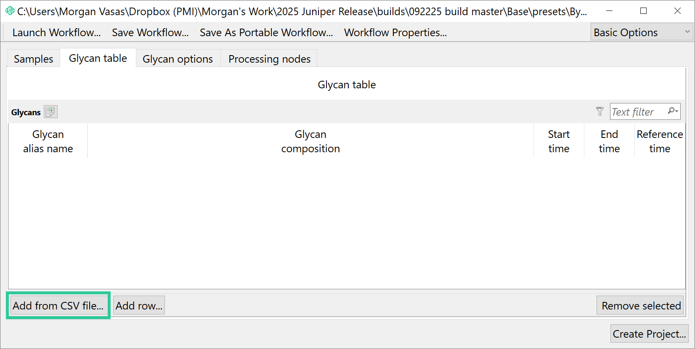Open the Glycan options tab
Image resolution: width=695 pixels, height=349 pixels.
(178, 59)
